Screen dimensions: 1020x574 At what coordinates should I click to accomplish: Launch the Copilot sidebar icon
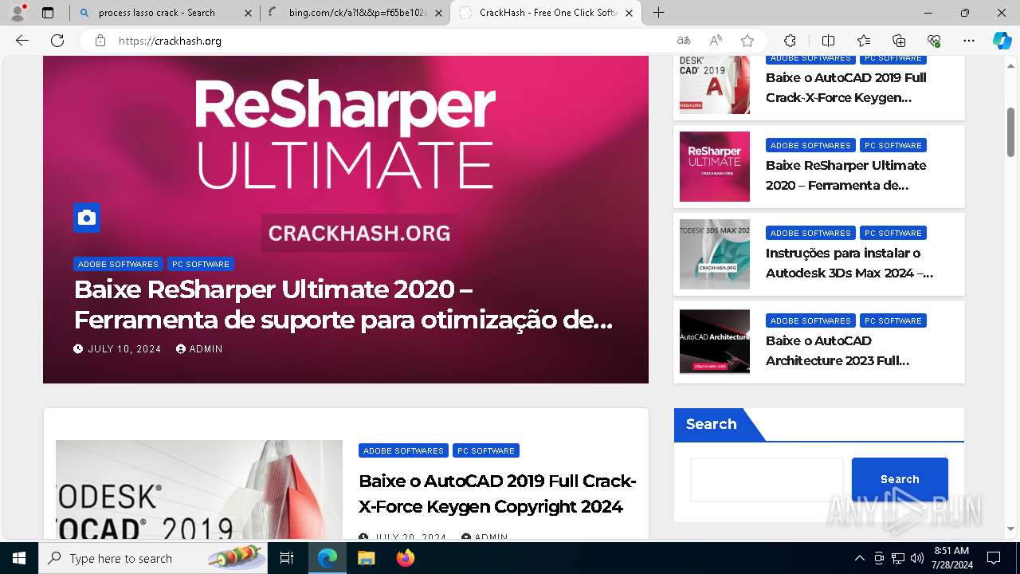point(1002,41)
